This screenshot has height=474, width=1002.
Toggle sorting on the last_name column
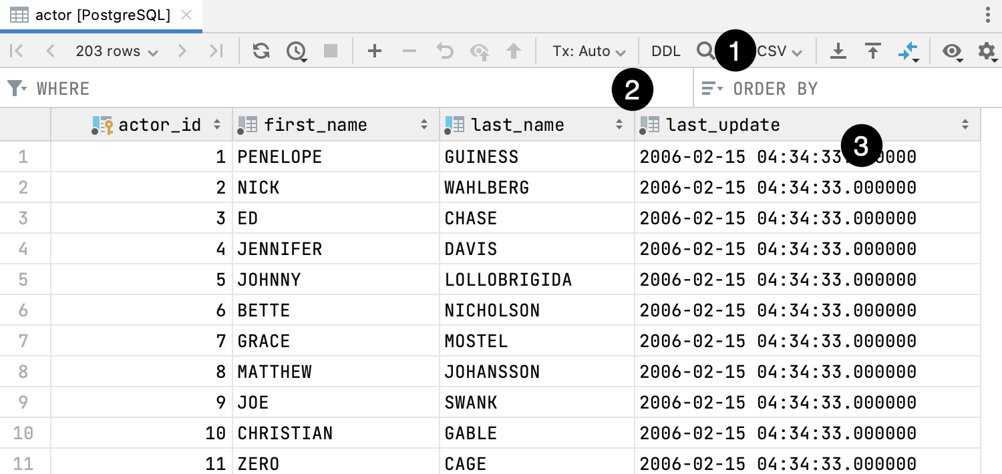619,124
